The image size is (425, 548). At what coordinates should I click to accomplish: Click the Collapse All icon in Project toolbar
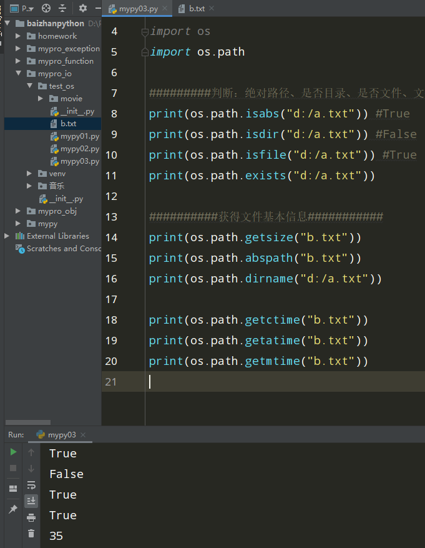(x=62, y=8)
